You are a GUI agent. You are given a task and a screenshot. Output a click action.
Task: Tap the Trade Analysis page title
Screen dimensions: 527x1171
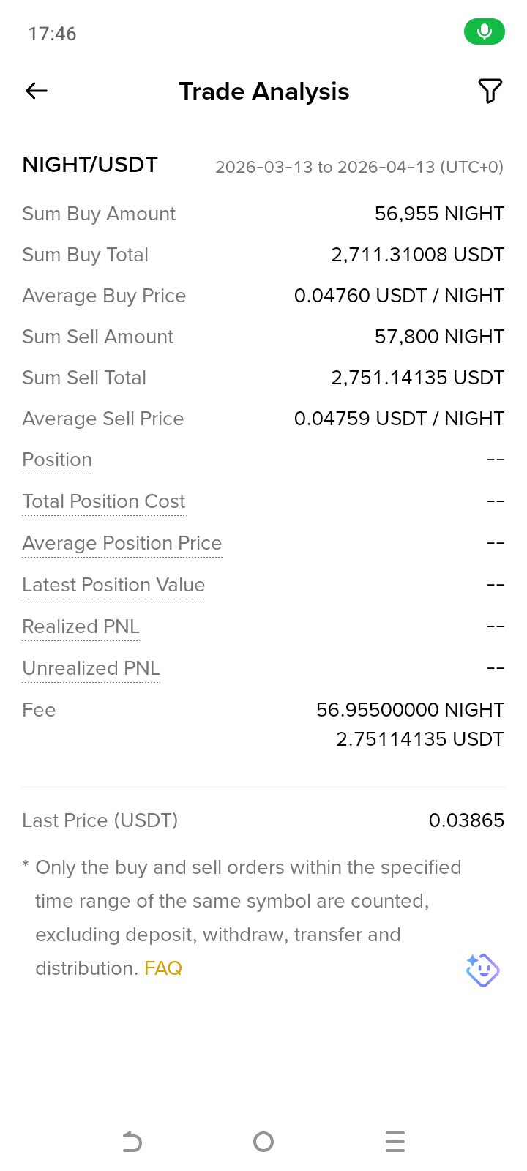[x=264, y=91]
